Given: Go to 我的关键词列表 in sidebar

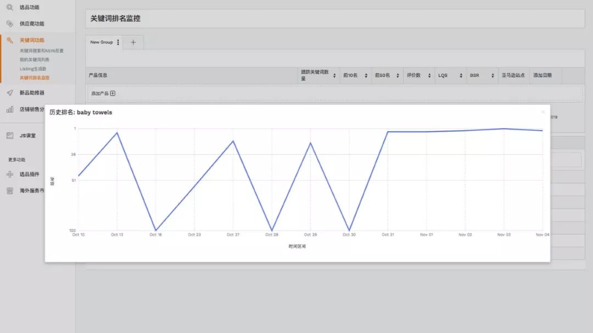Looking at the screenshot, I should (x=35, y=59).
